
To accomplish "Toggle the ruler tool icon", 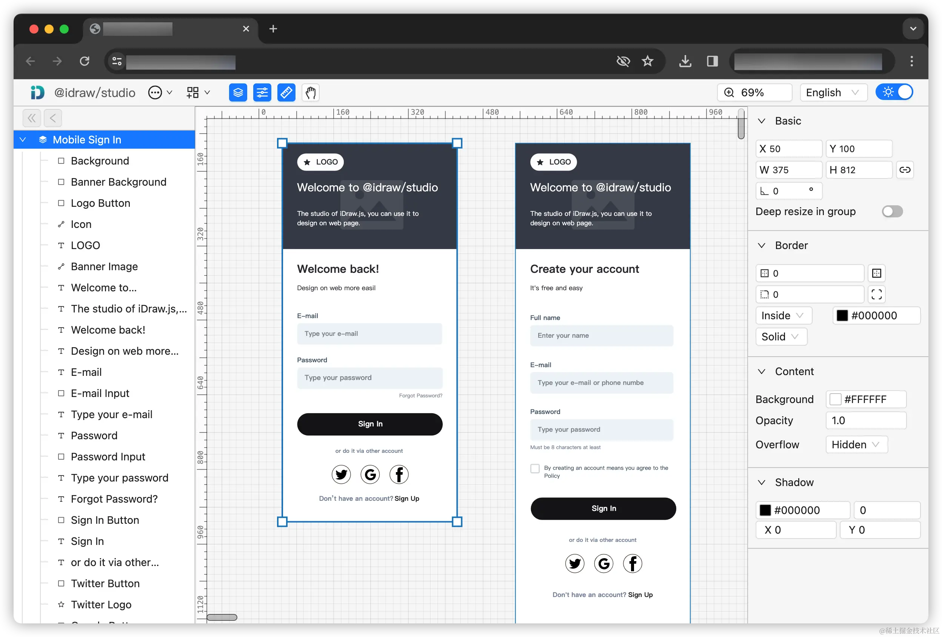I will click(286, 93).
